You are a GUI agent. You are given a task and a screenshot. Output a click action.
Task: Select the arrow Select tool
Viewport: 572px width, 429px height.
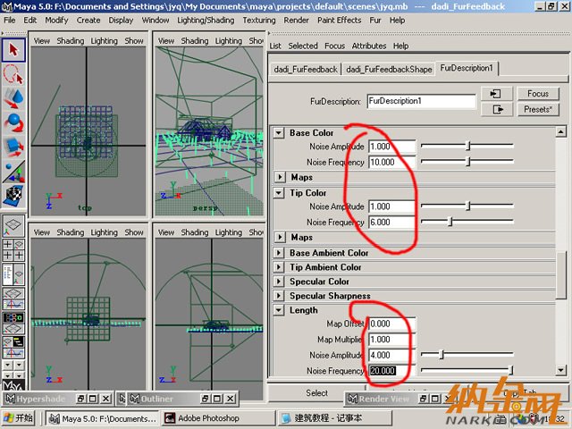[14, 50]
